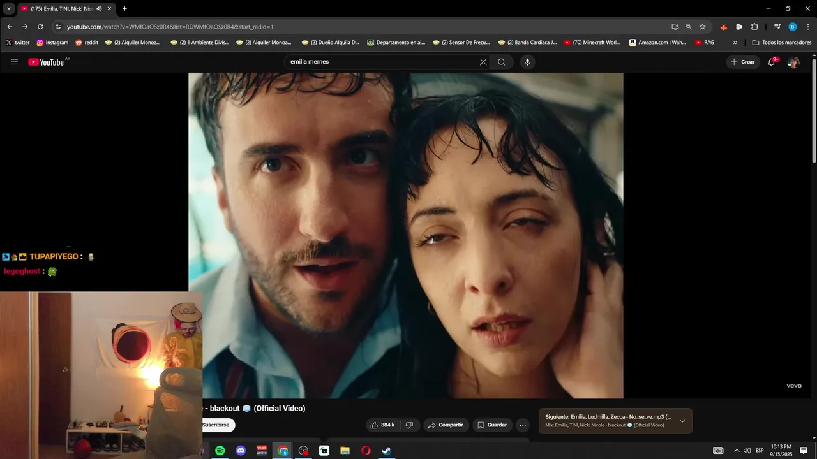Open the MetaMask fox extension
817x459 pixels.
pyautogui.click(x=723, y=27)
